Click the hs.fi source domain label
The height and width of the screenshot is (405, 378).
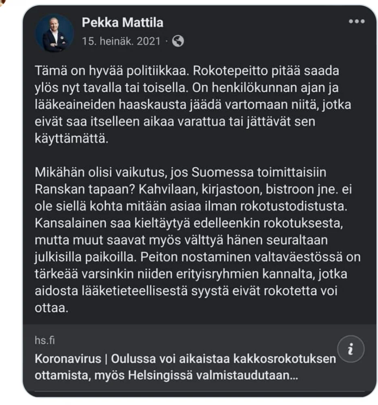[x=45, y=340]
